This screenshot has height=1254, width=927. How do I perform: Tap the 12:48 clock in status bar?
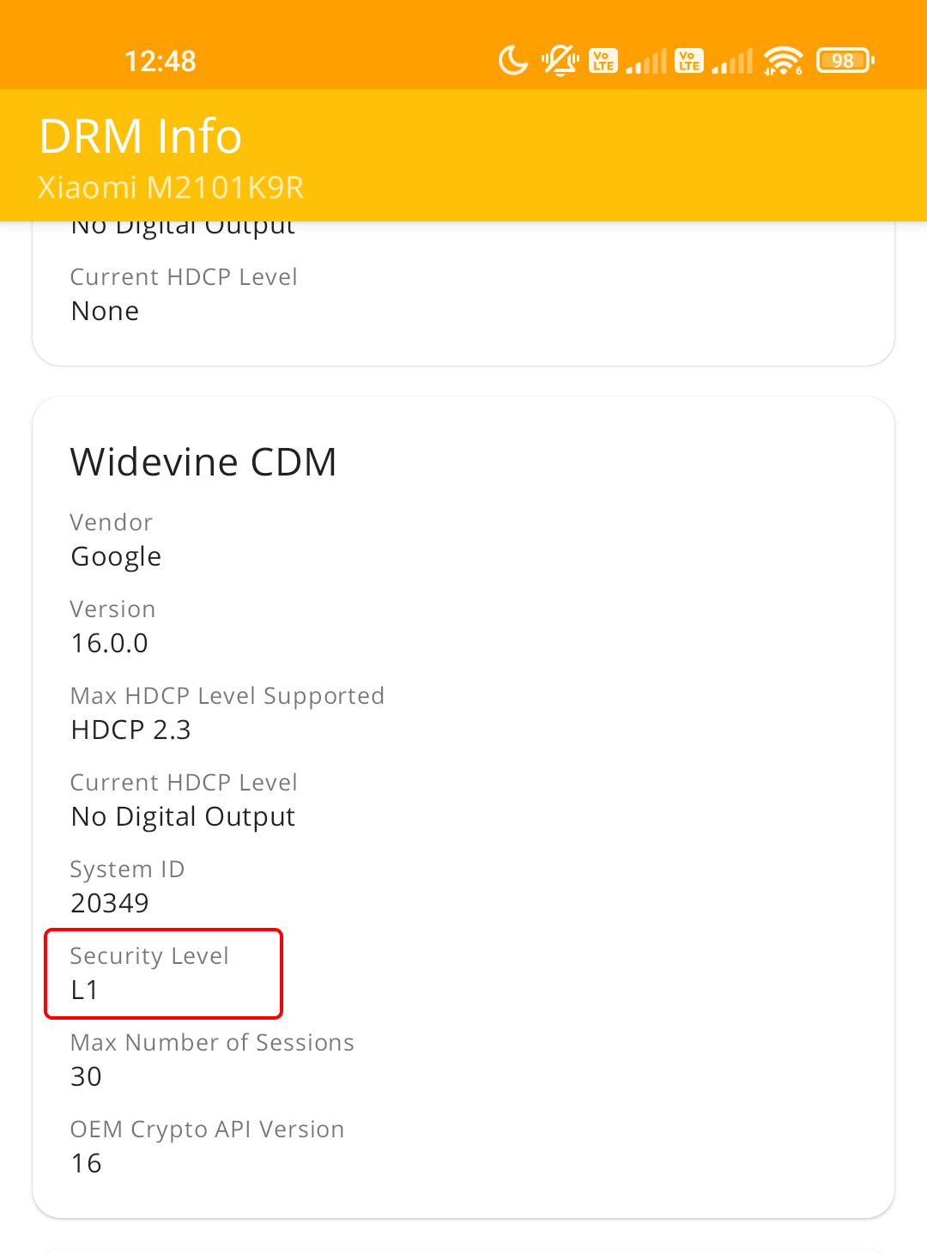point(161,61)
